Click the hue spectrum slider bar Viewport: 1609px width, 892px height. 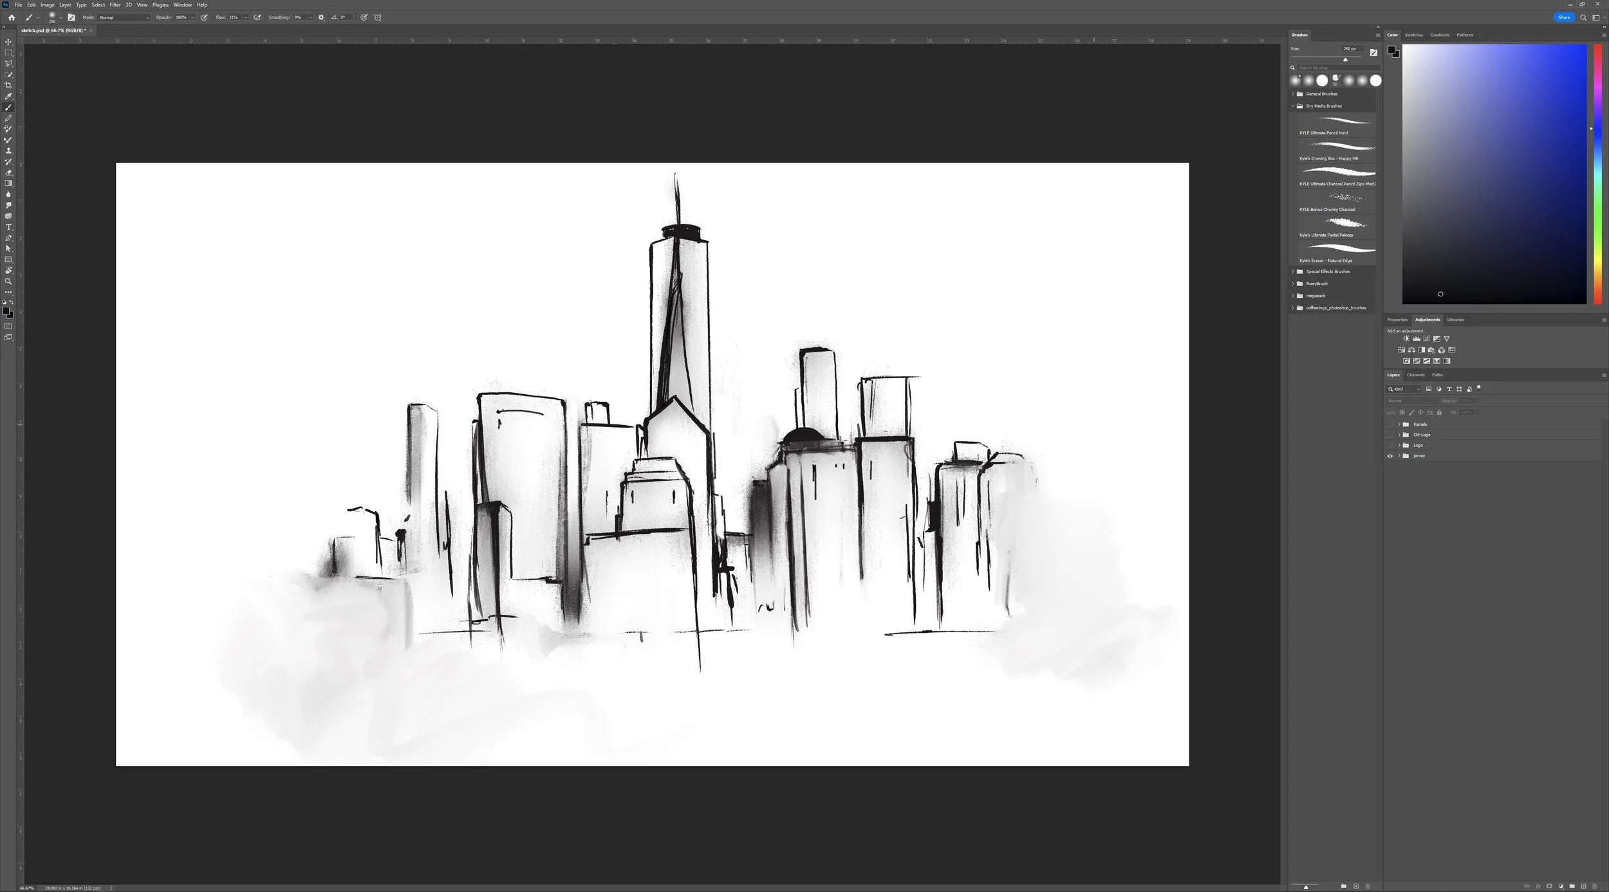(1597, 174)
